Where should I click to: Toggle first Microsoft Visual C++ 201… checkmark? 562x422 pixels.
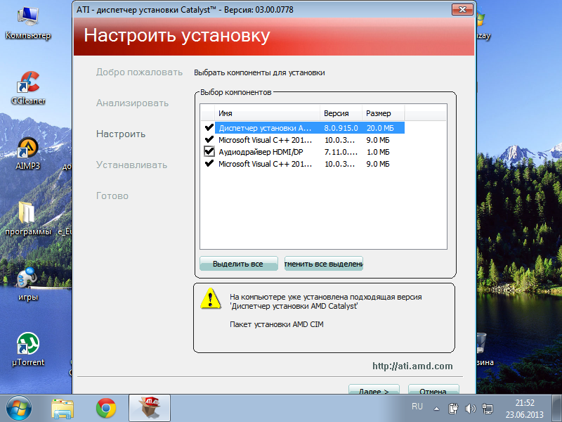tap(209, 139)
